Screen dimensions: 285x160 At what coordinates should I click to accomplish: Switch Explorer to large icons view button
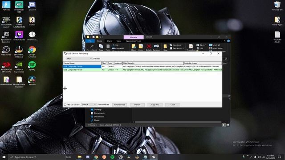click(228, 125)
